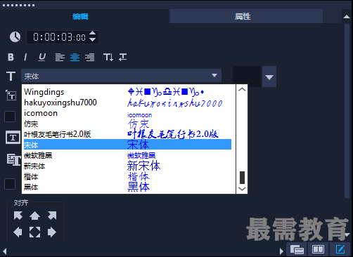The image size is (353, 257).
Task: Align title to top-right corner
Action: 52,216
